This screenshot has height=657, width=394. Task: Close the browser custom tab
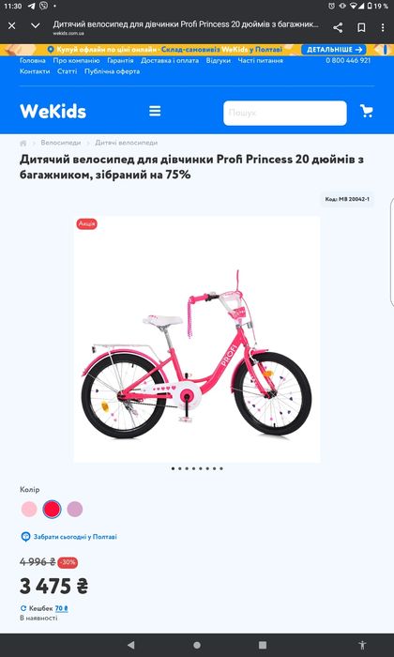coord(11,26)
